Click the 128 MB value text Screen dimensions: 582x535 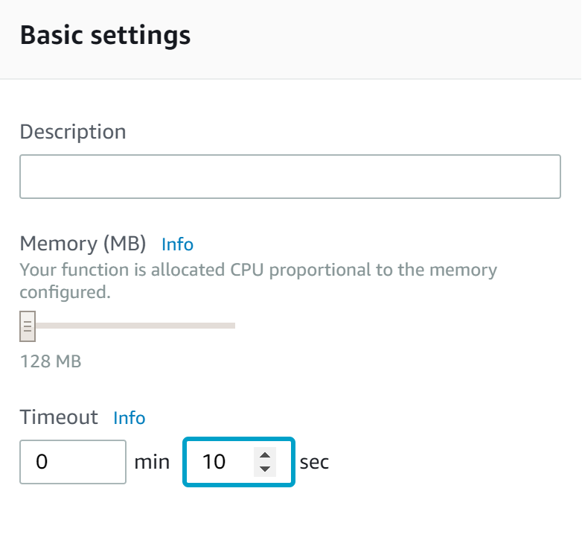50,361
